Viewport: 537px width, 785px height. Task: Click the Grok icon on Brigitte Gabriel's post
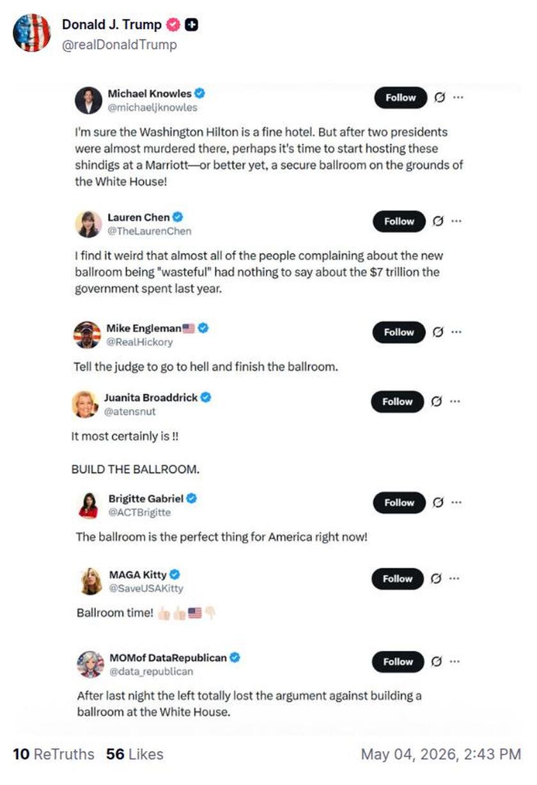pyautogui.click(x=439, y=503)
